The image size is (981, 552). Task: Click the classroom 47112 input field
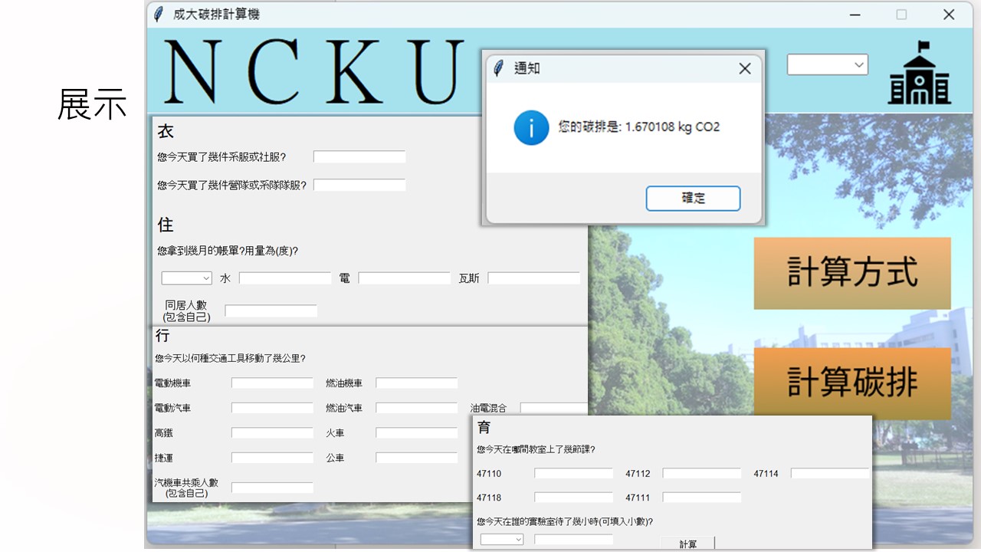click(701, 474)
